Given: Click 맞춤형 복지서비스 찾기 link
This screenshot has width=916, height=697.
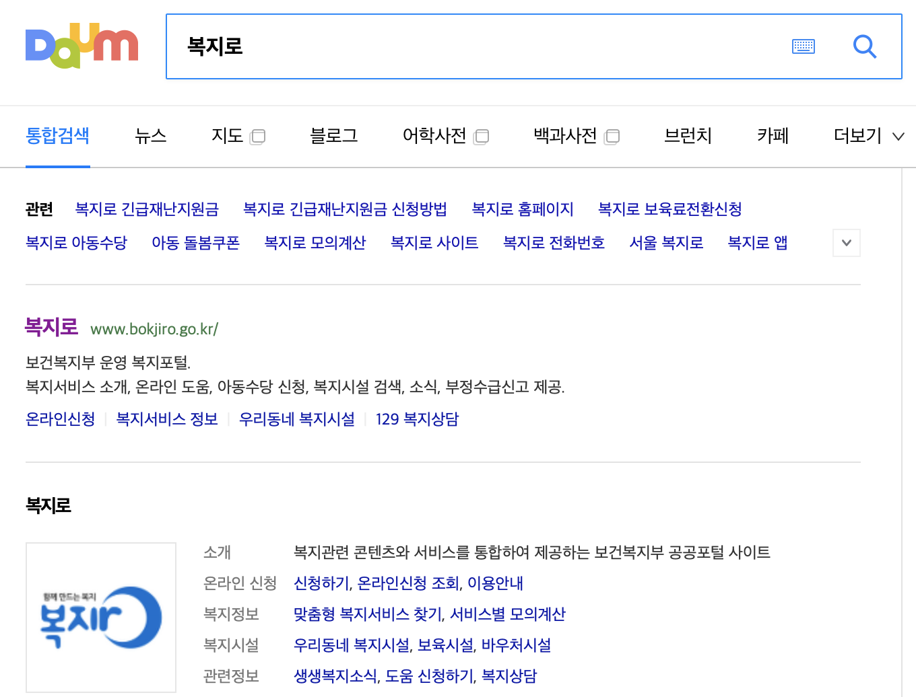Looking at the screenshot, I should pos(368,614).
